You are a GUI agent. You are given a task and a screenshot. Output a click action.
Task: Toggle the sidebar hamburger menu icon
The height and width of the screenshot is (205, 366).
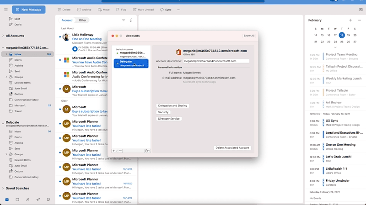(6, 10)
